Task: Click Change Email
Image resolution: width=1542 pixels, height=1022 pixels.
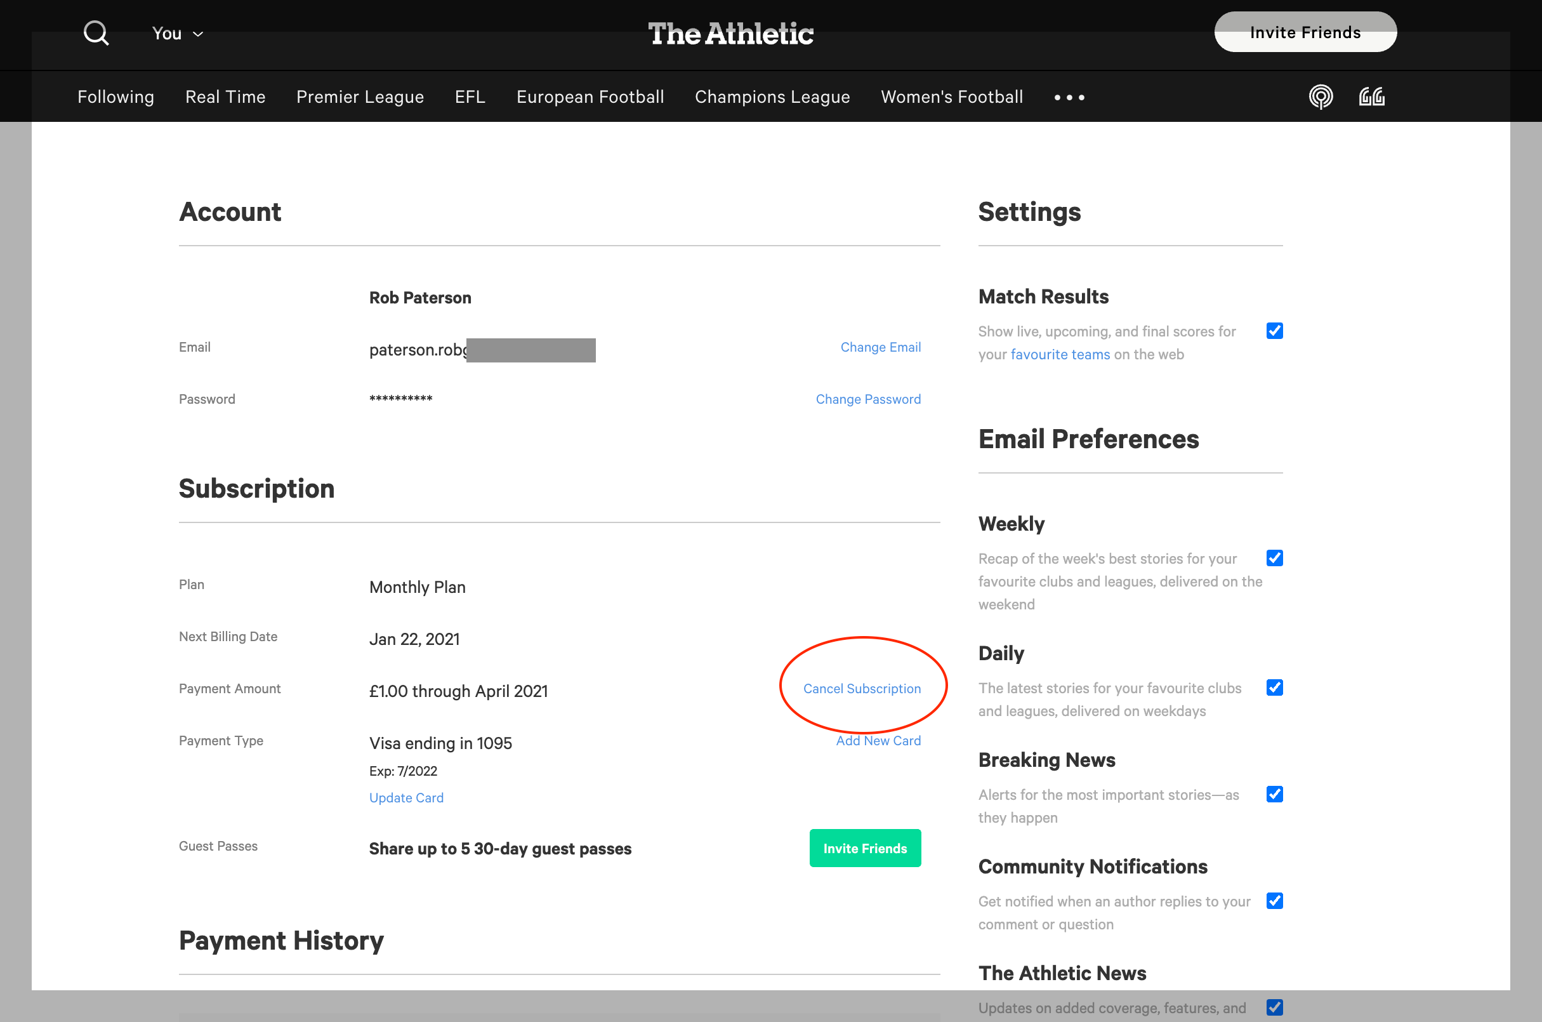Action: click(x=880, y=347)
